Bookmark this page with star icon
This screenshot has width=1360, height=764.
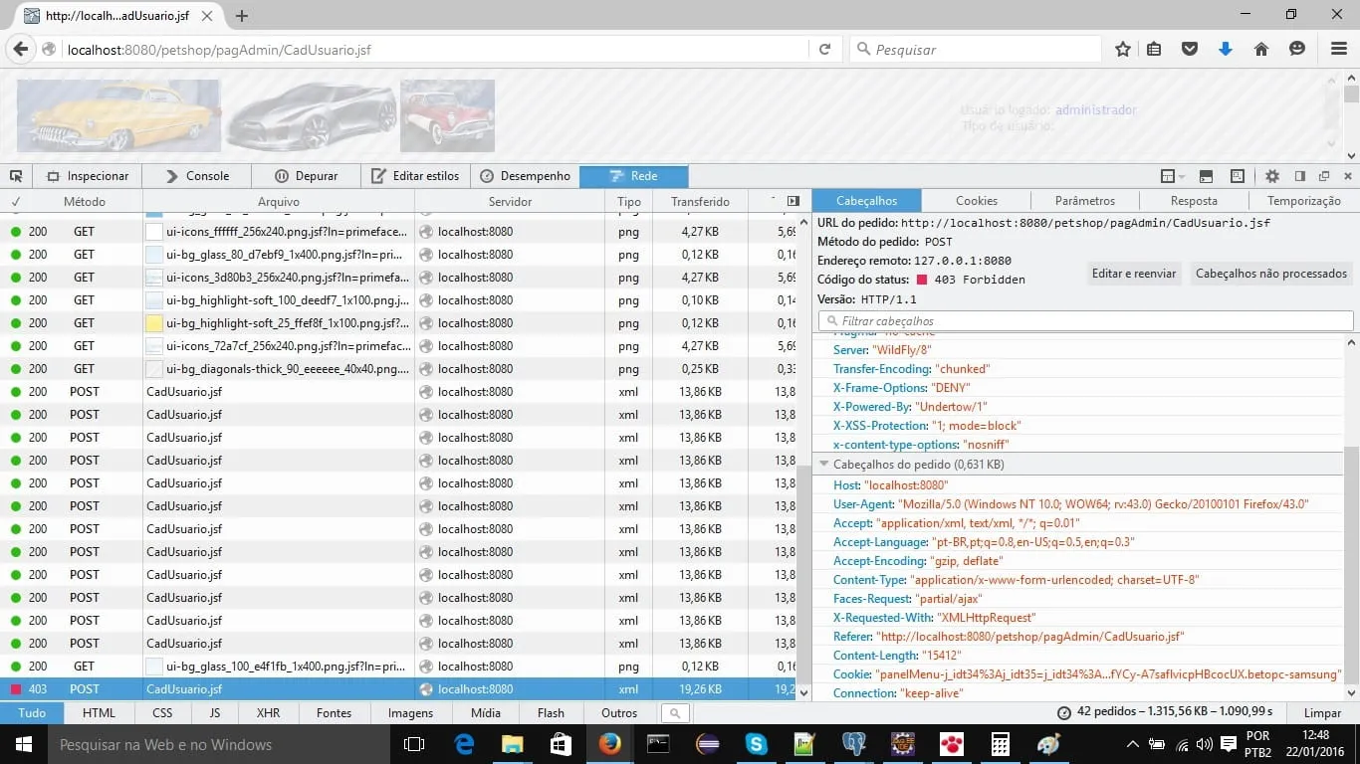coord(1123,49)
